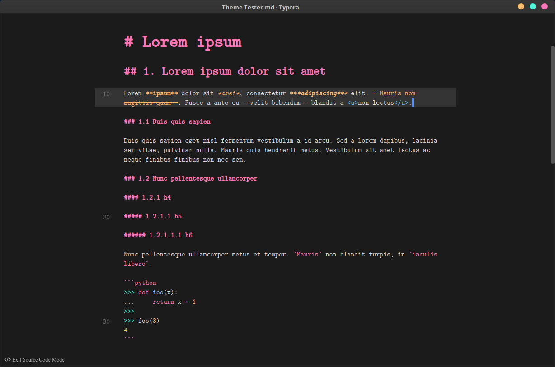Click paragraph starting 'Duis quis sapien eget nisl'
The height and width of the screenshot is (367, 555).
280,150
